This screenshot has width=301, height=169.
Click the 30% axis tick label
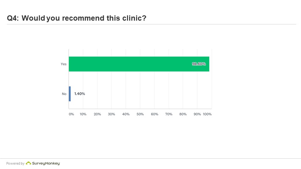[x=111, y=114]
